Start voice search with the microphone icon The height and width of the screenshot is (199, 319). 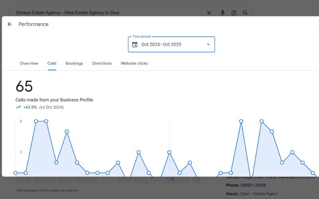coord(223,13)
